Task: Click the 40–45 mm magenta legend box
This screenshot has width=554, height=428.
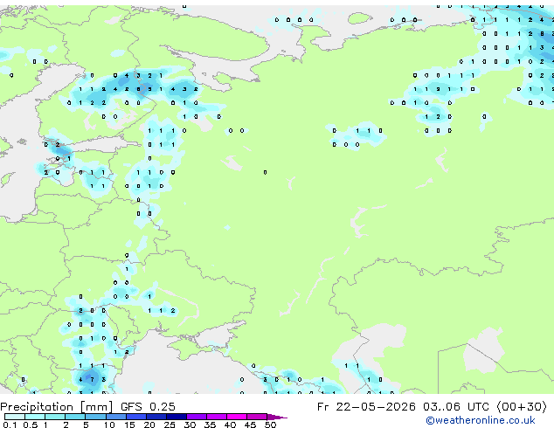Action: coord(237,417)
